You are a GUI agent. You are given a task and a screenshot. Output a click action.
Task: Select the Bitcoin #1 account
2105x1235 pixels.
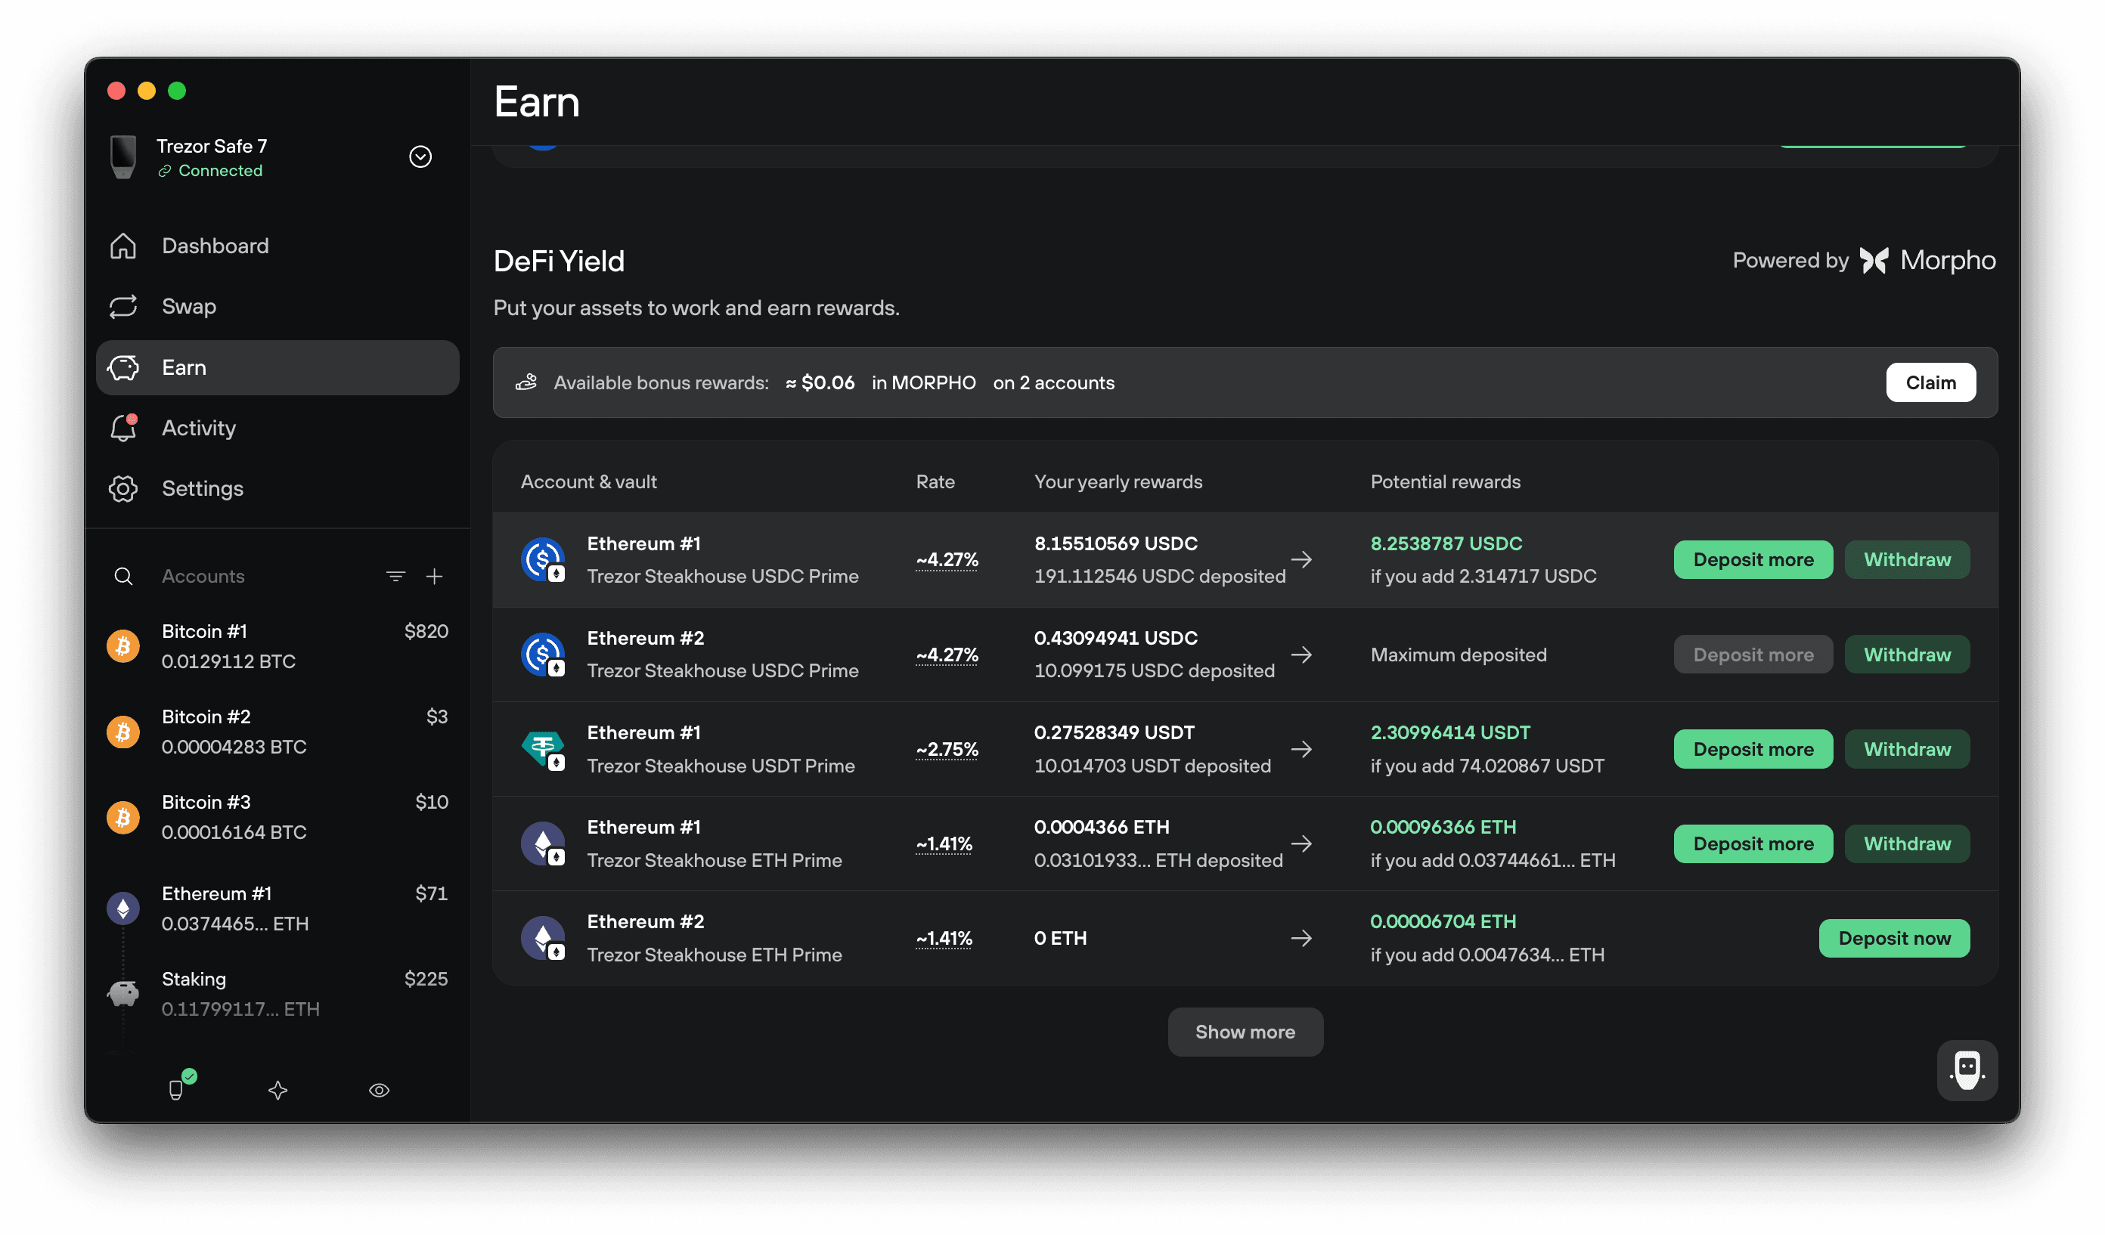pyautogui.click(x=277, y=645)
